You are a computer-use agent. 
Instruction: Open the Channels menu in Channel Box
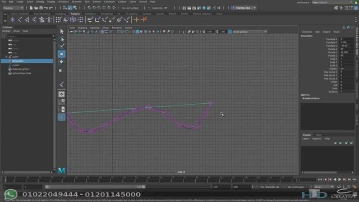tap(307, 32)
